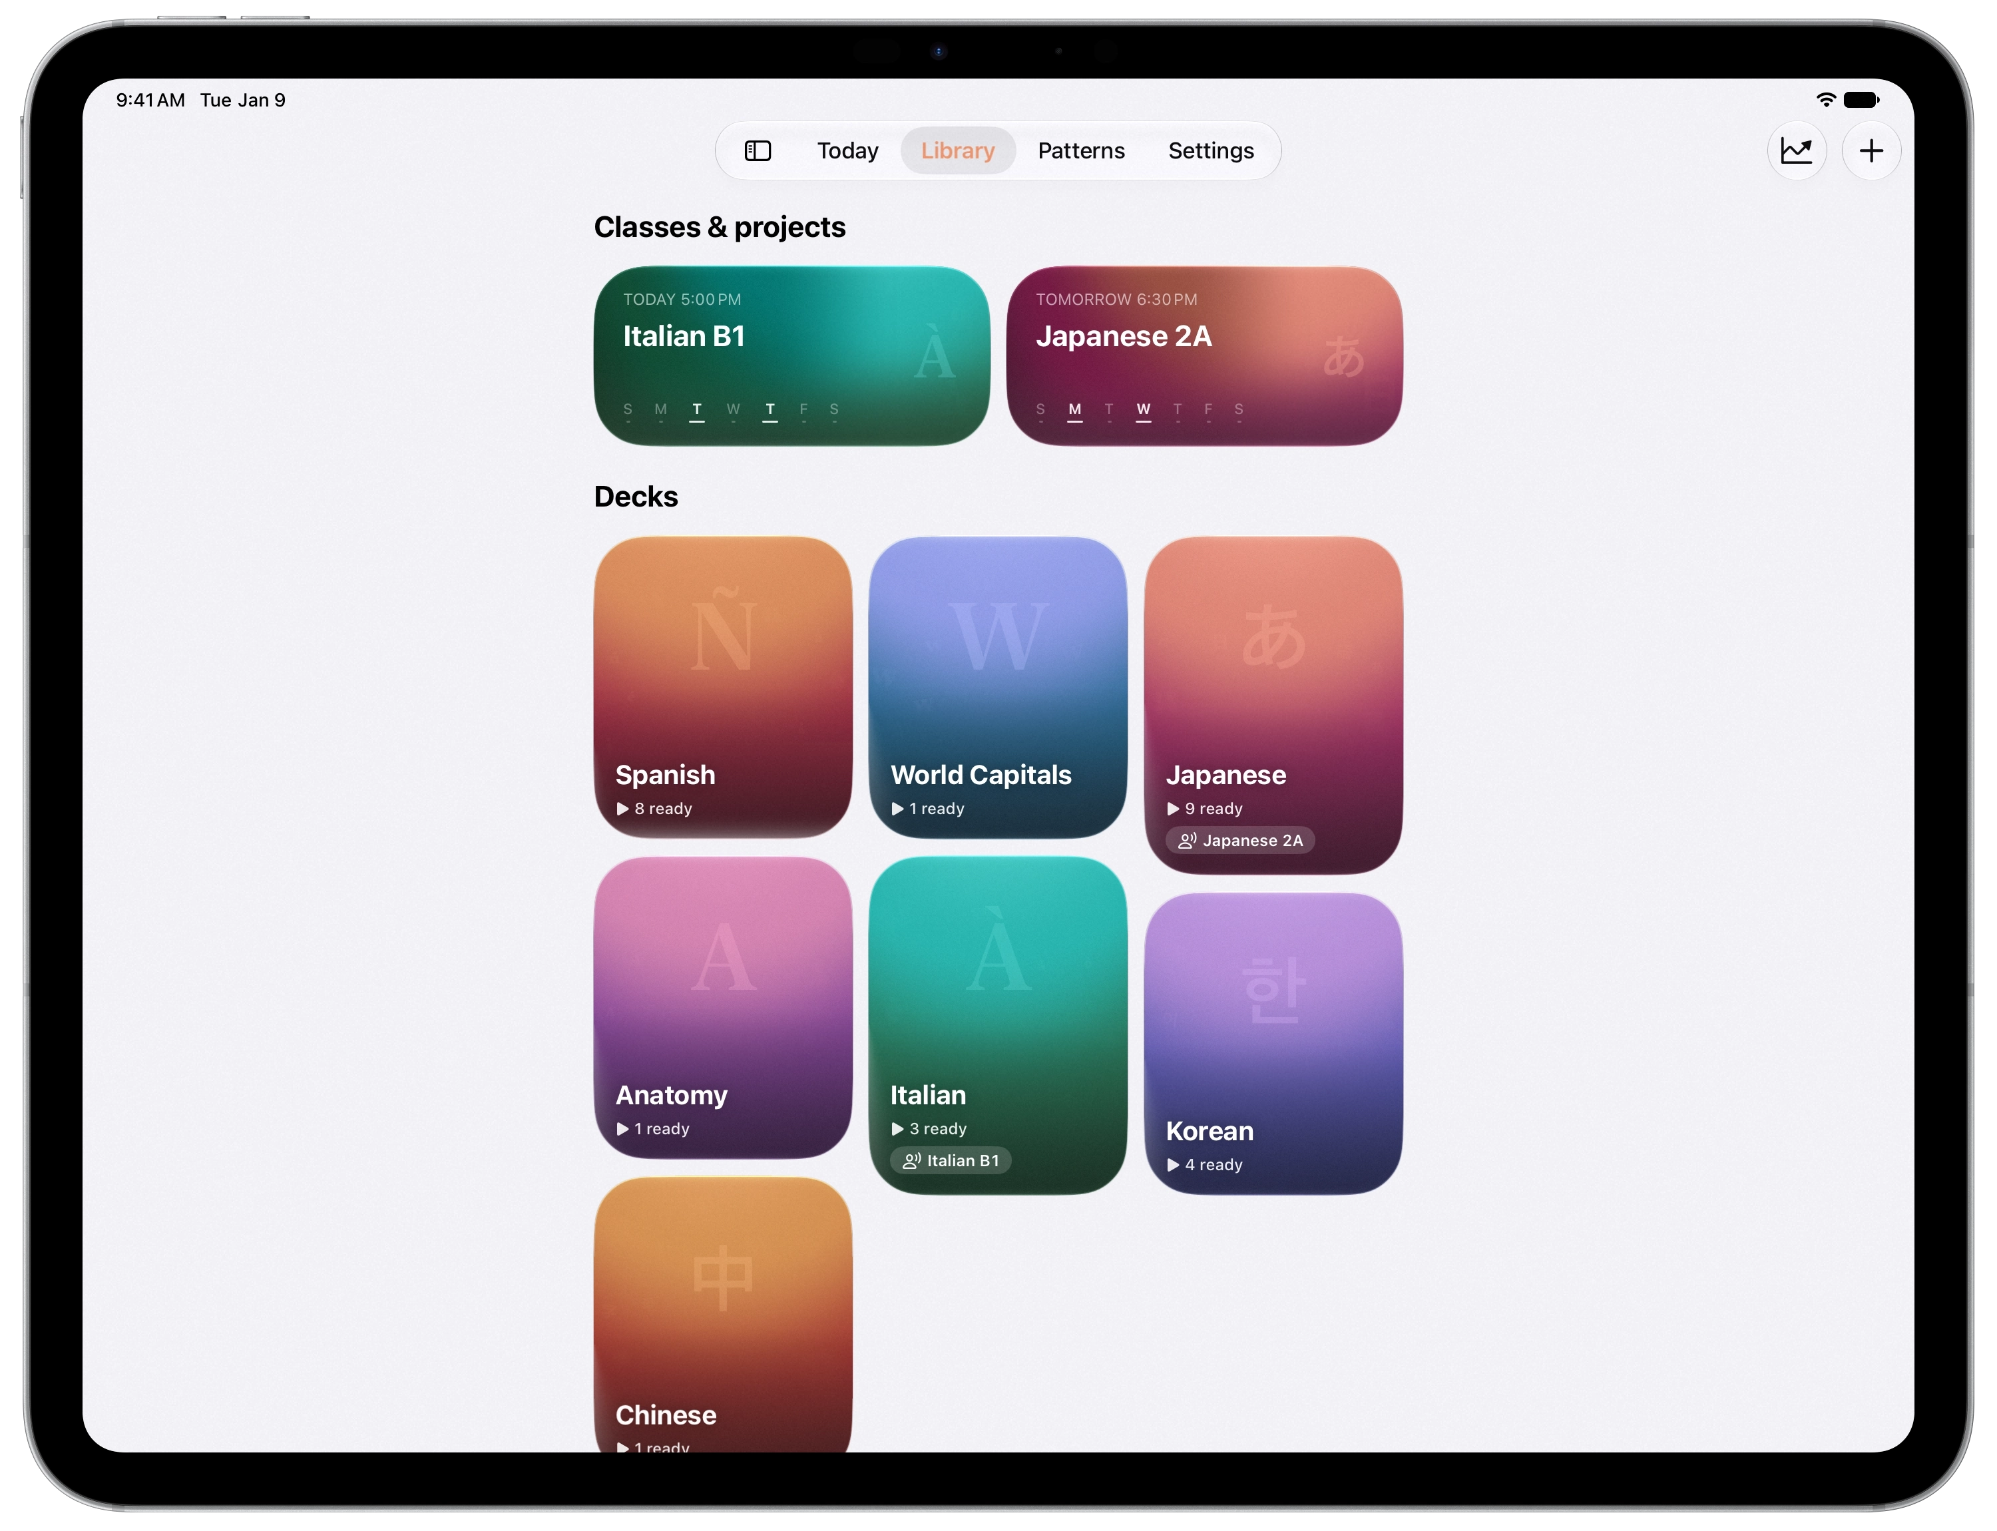Play the 9 ready Japanese cards

pyautogui.click(x=1204, y=808)
